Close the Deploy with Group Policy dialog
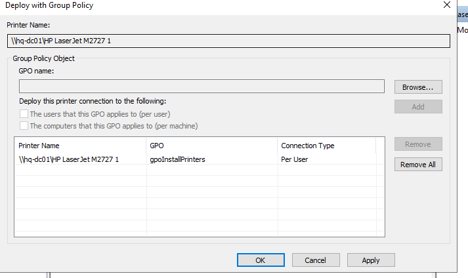 coord(447,5)
